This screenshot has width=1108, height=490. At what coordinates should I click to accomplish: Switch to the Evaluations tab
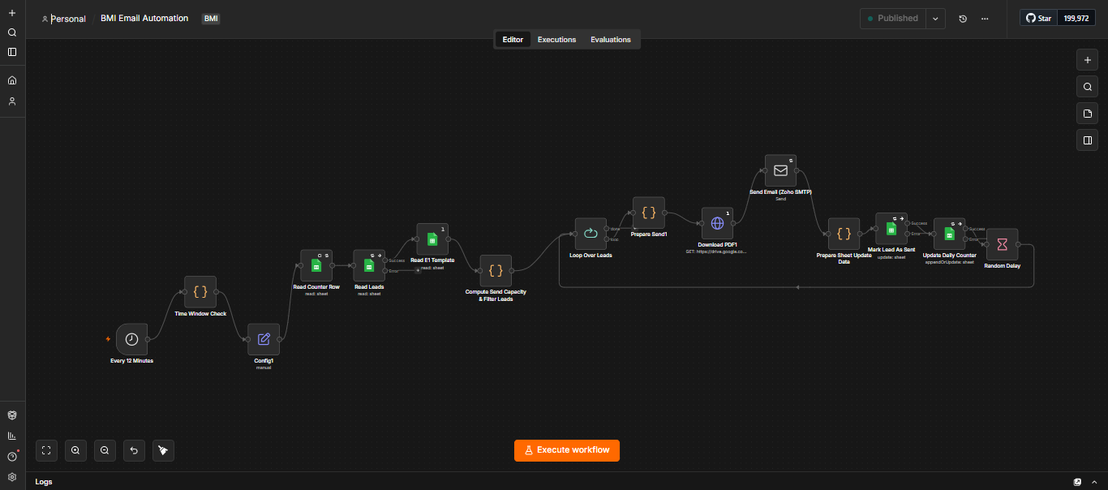pyautogui.click(x=611, y=40)
